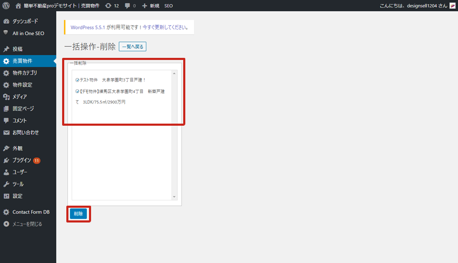
Task: Open the 物件カテゴリ menu item
Action: pos(25,73)
